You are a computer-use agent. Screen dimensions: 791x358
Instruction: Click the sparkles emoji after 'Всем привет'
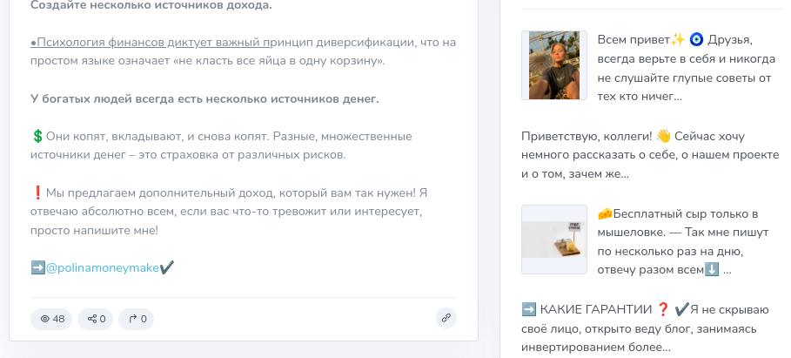coord(678,39)
